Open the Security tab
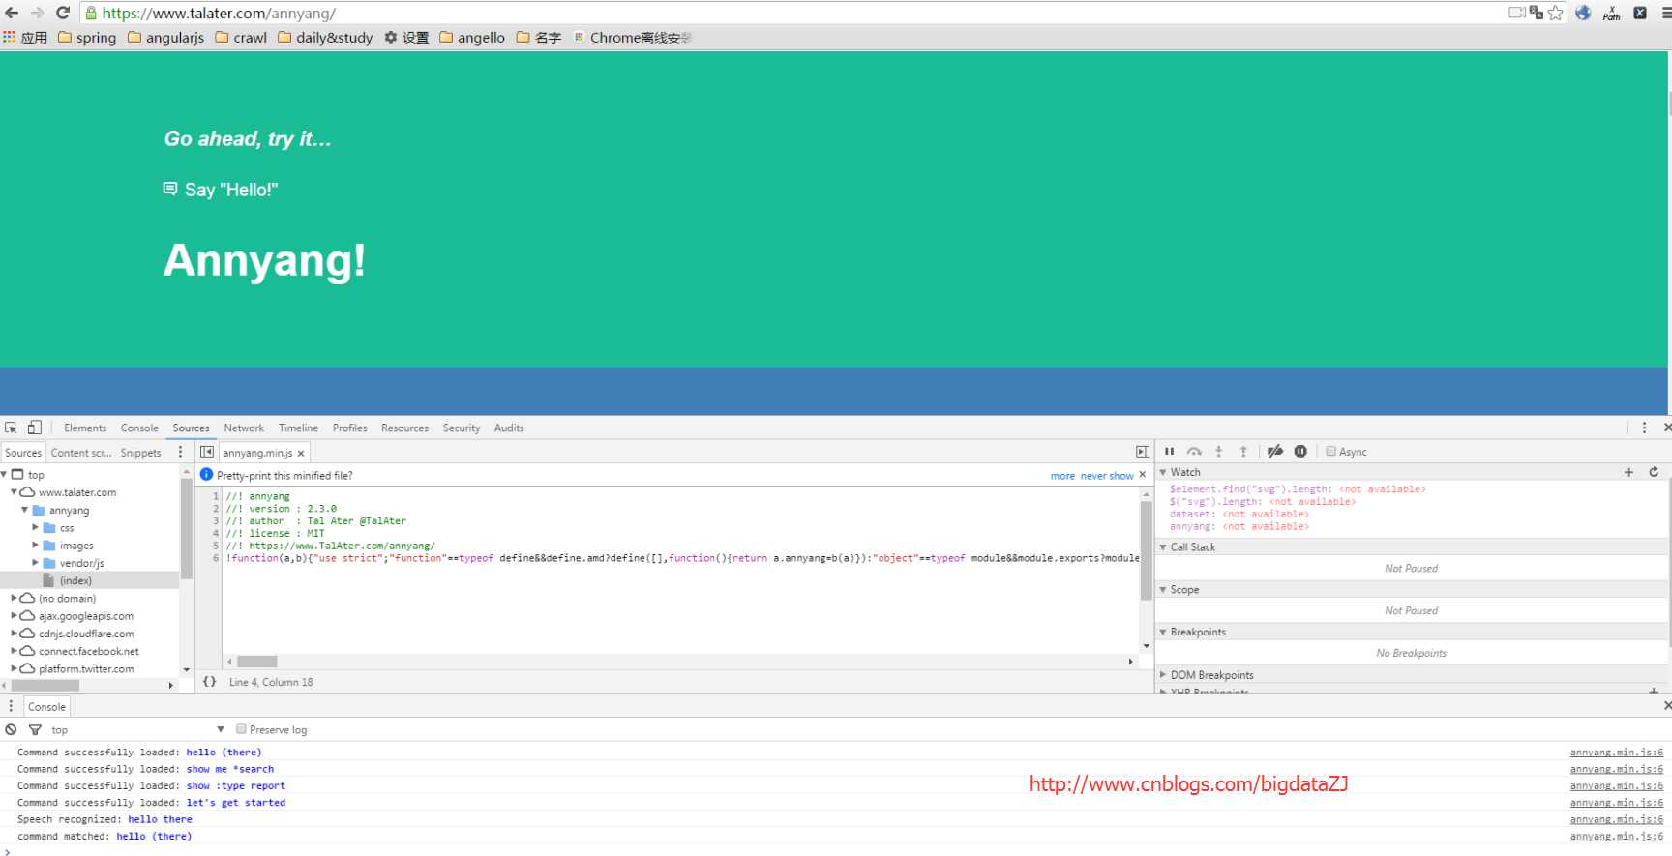This screenshot has width=1672, height=856. 462,428
